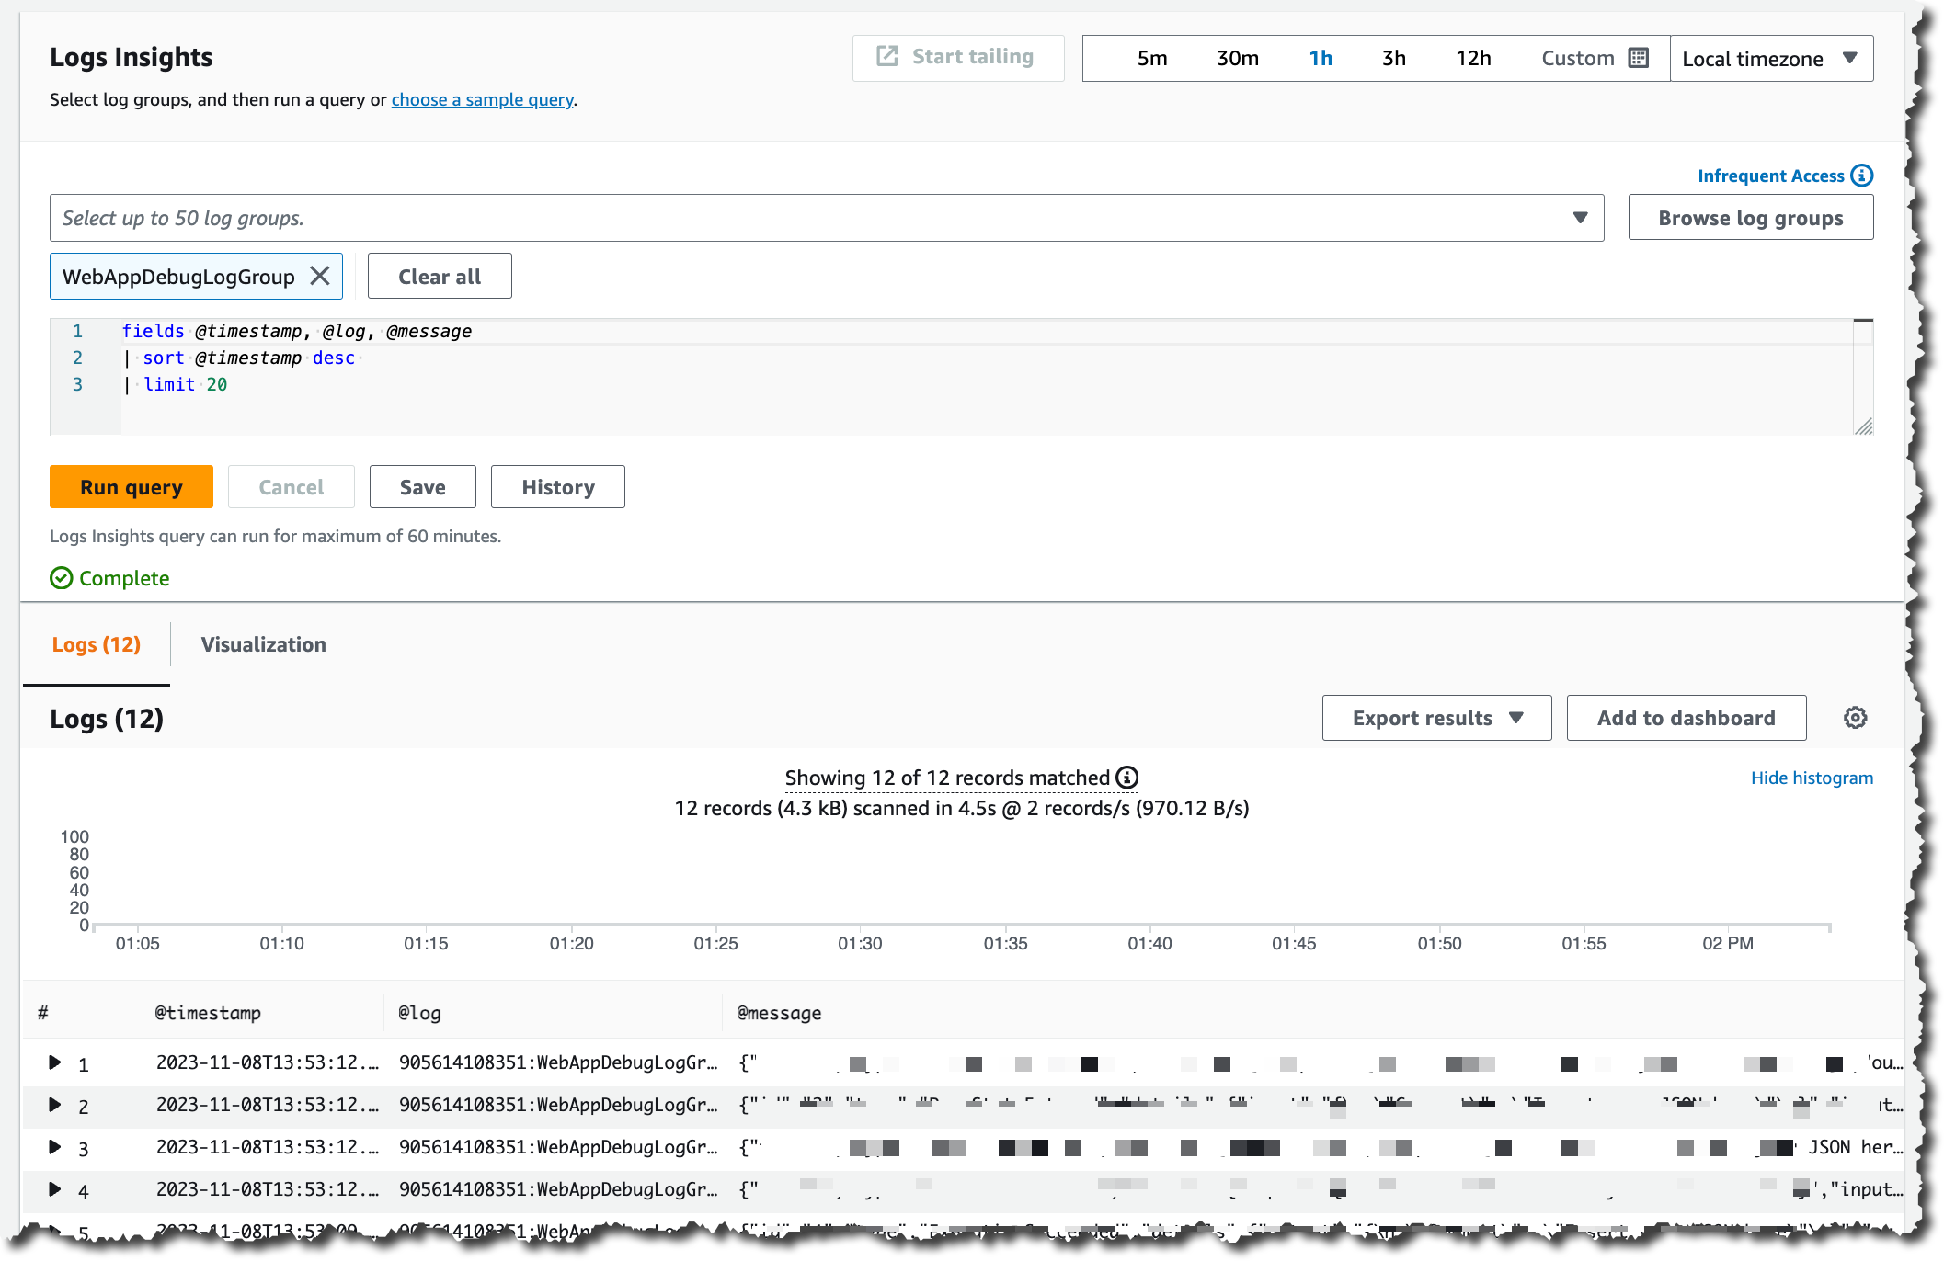Select the 3h time range
Screen dimensions: 1944x1261
pos(1393,58)
